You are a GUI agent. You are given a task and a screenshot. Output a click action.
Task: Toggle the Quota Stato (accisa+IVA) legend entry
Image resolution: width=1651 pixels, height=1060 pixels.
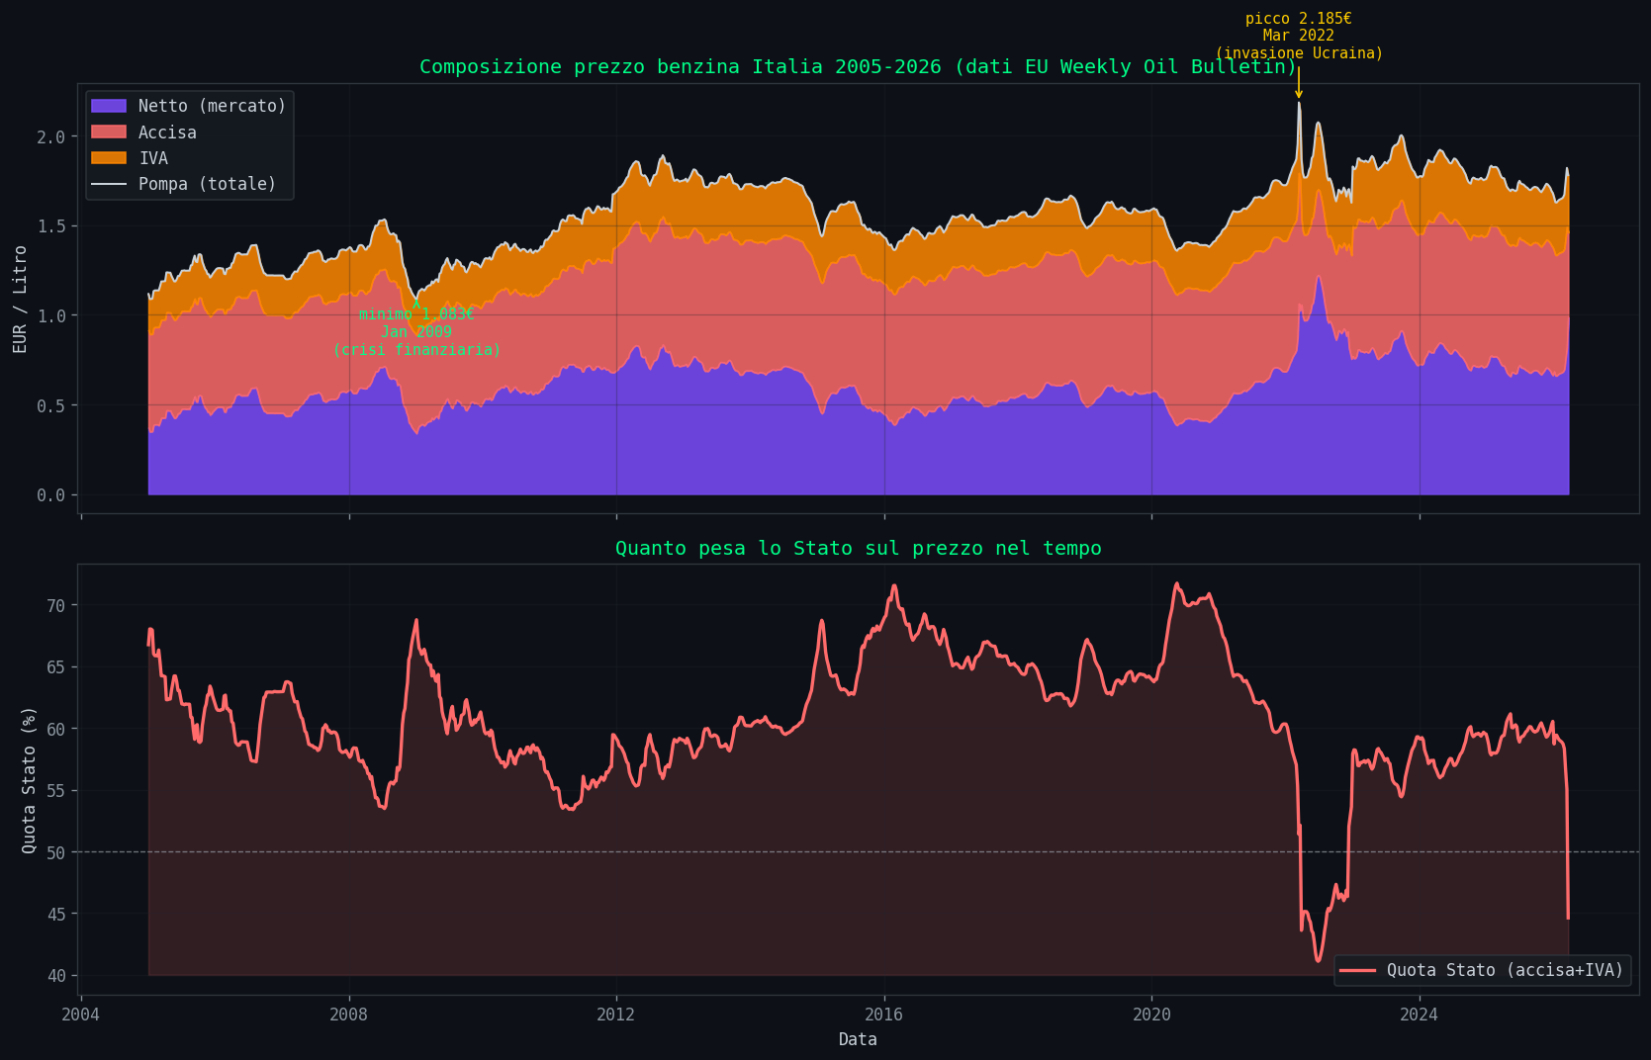1504,970
